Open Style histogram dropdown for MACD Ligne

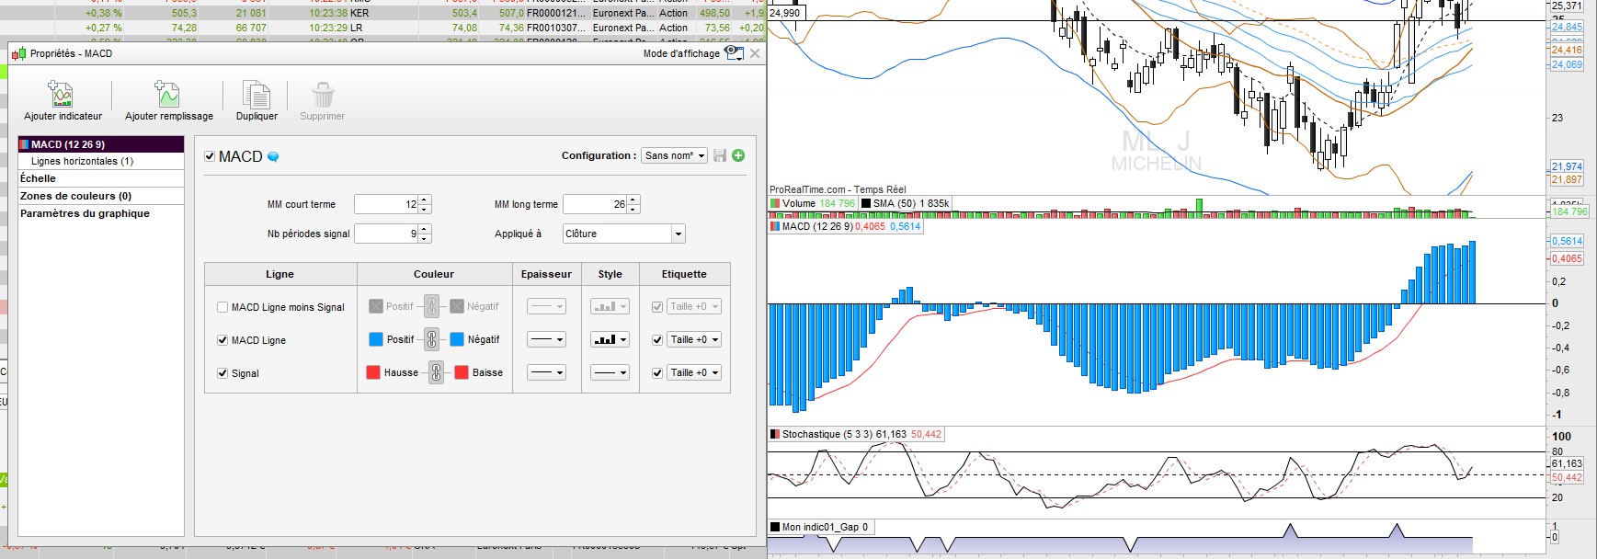click(610, 339)
